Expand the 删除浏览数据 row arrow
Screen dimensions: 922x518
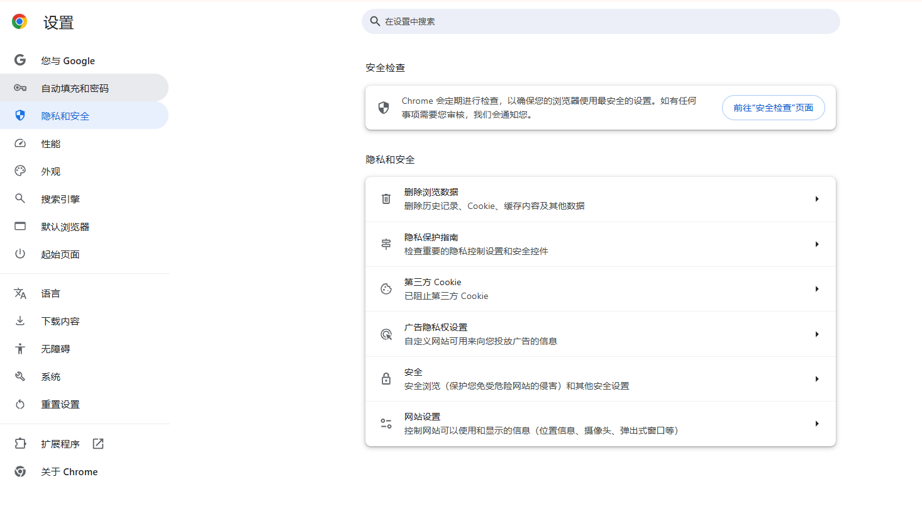[817, 199]
